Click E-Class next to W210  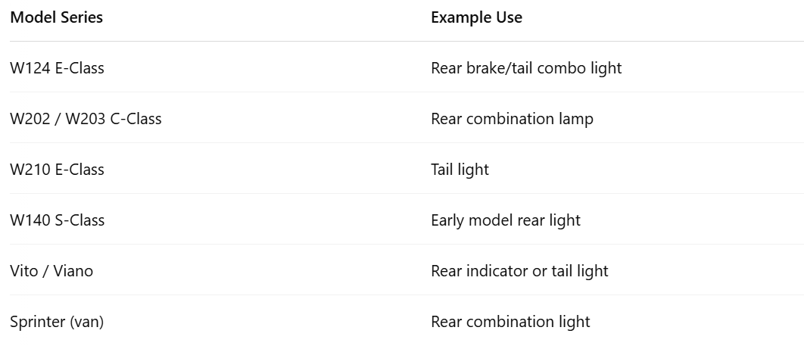[79, 170]
